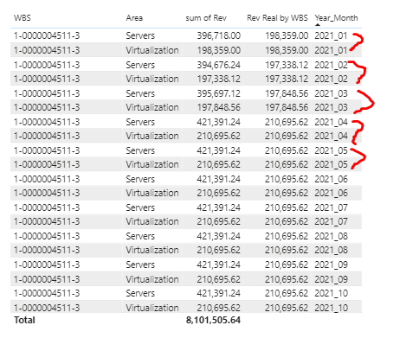Select the 396,718.00 sum of Rev cell
The width and height of the screenshot is (419, 338).
click(219, 35)
